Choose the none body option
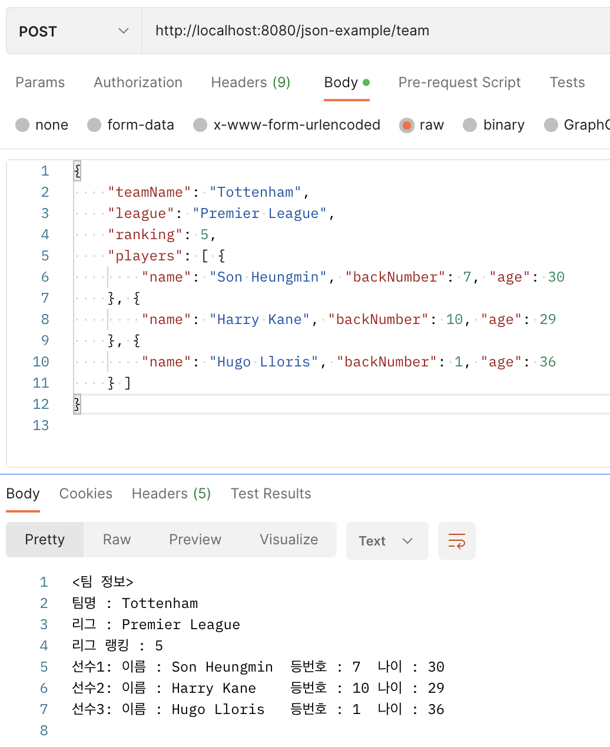The width and height of the screenshot is (610, 747). click(x=22, y=125)
